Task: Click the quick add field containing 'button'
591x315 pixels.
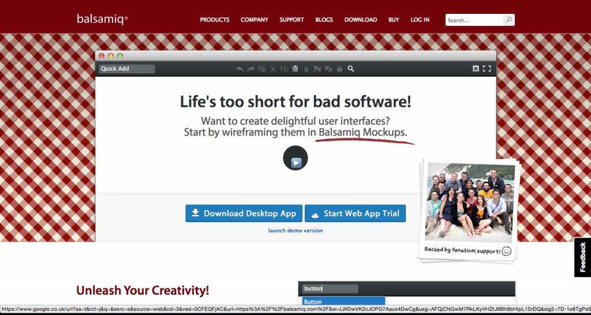Action: [330, 289]
